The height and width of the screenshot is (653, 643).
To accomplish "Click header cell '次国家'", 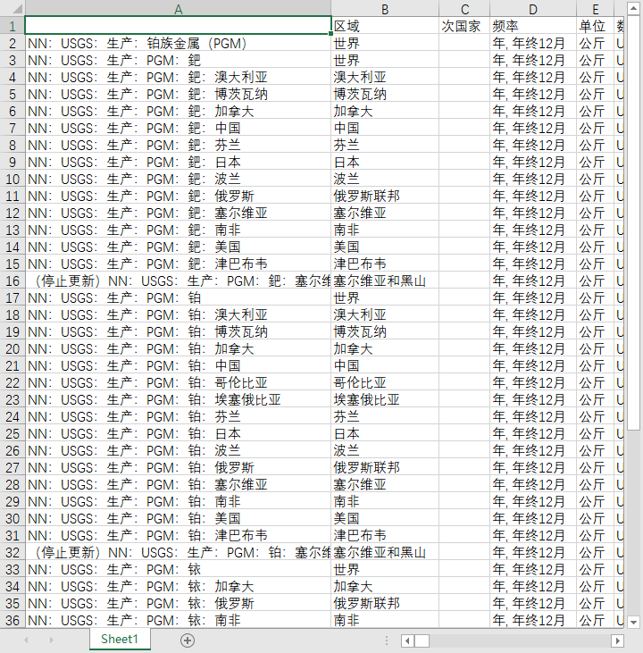I will 464,26.
